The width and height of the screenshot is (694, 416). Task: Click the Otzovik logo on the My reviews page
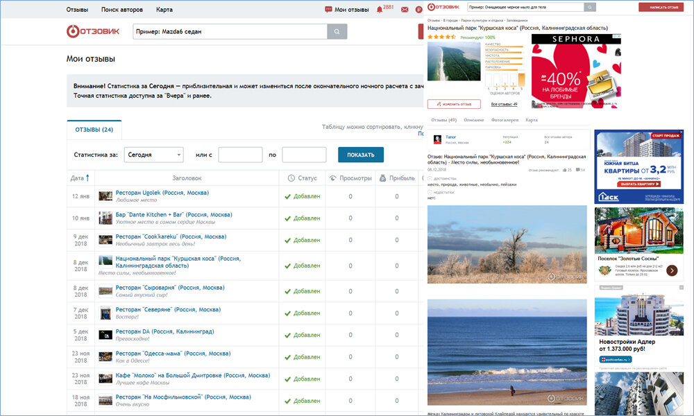pos(93,31)
